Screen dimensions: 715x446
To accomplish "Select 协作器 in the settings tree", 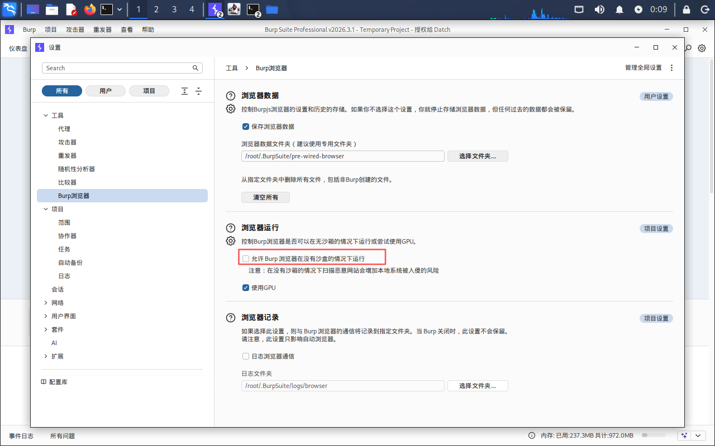I will point(68,236).
